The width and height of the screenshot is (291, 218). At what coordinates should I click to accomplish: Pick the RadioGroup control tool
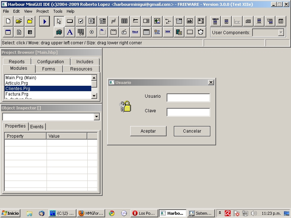click(92, 32)
